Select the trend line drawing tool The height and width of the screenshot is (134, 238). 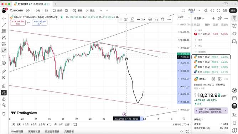pyautogui.click(x=4, y=25)
